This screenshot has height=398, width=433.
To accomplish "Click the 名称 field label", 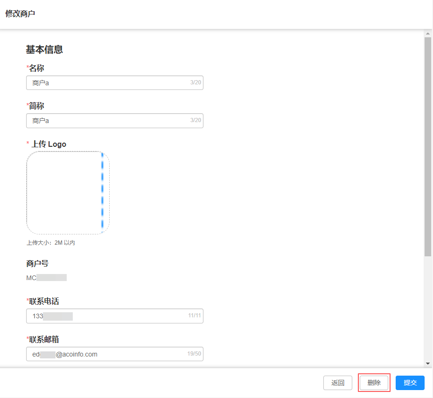I will click(x=36, y=69).
